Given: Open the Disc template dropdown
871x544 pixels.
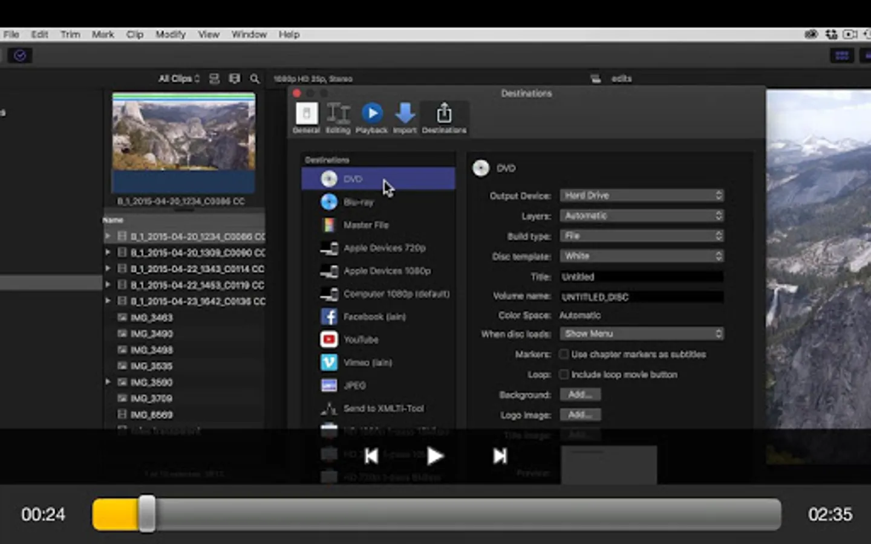Looking at the screenshot, I should tap(641, 256).
